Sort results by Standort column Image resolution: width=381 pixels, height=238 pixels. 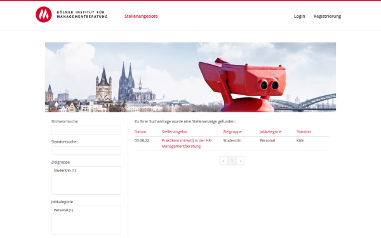coord(304,131)
